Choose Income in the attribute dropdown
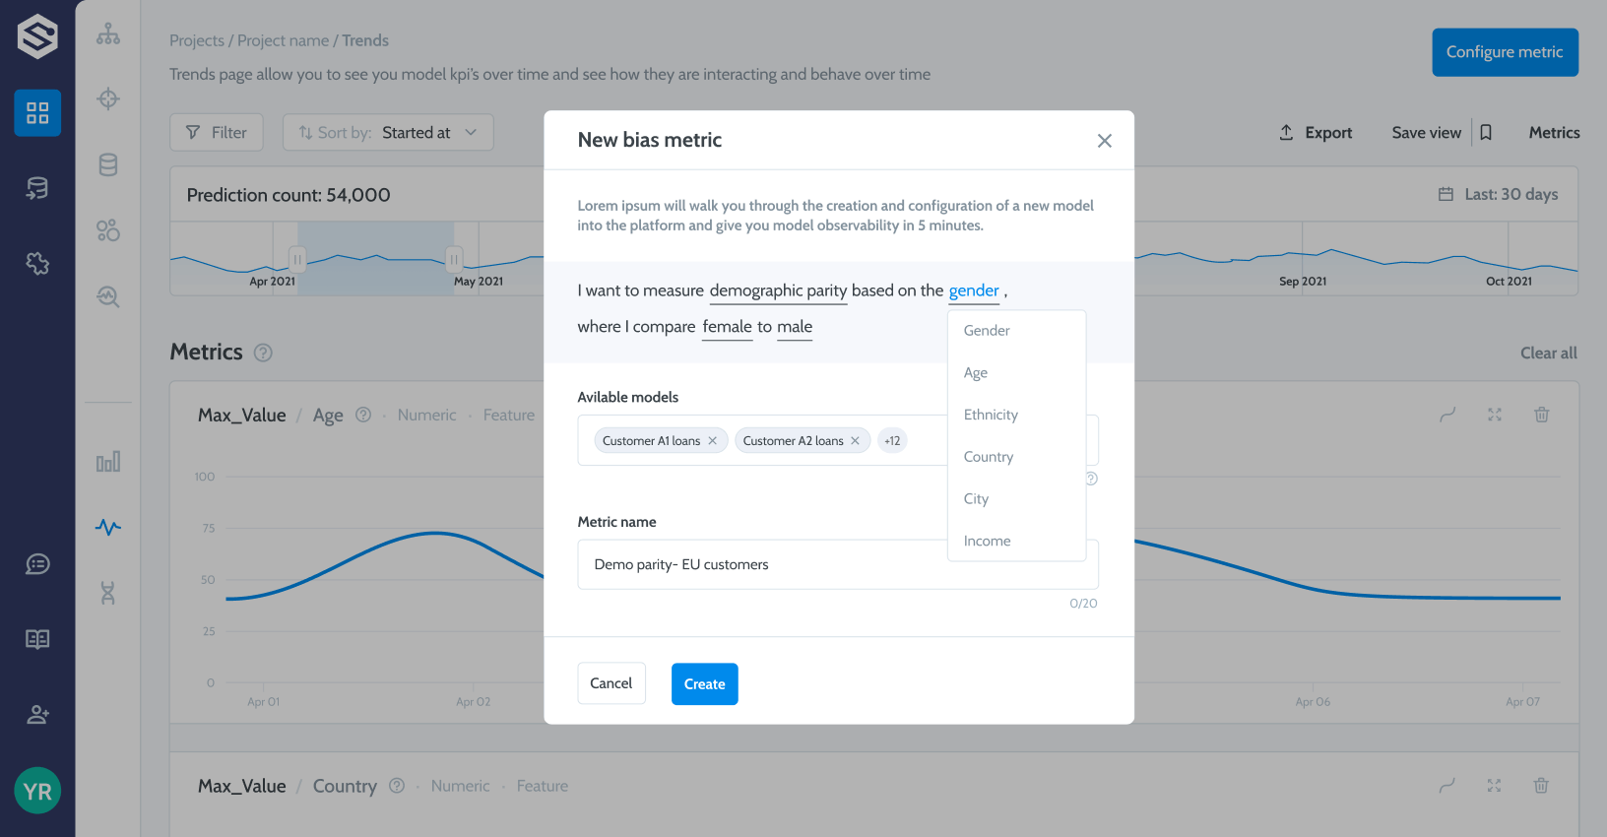The image size is (1607, 837). coord(987,541)
